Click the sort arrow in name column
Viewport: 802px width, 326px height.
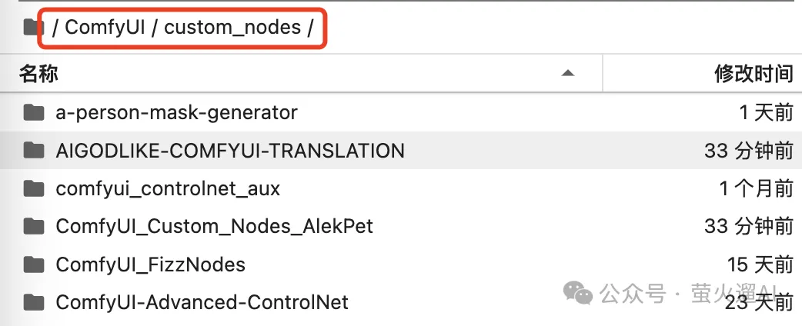(568, 73)
